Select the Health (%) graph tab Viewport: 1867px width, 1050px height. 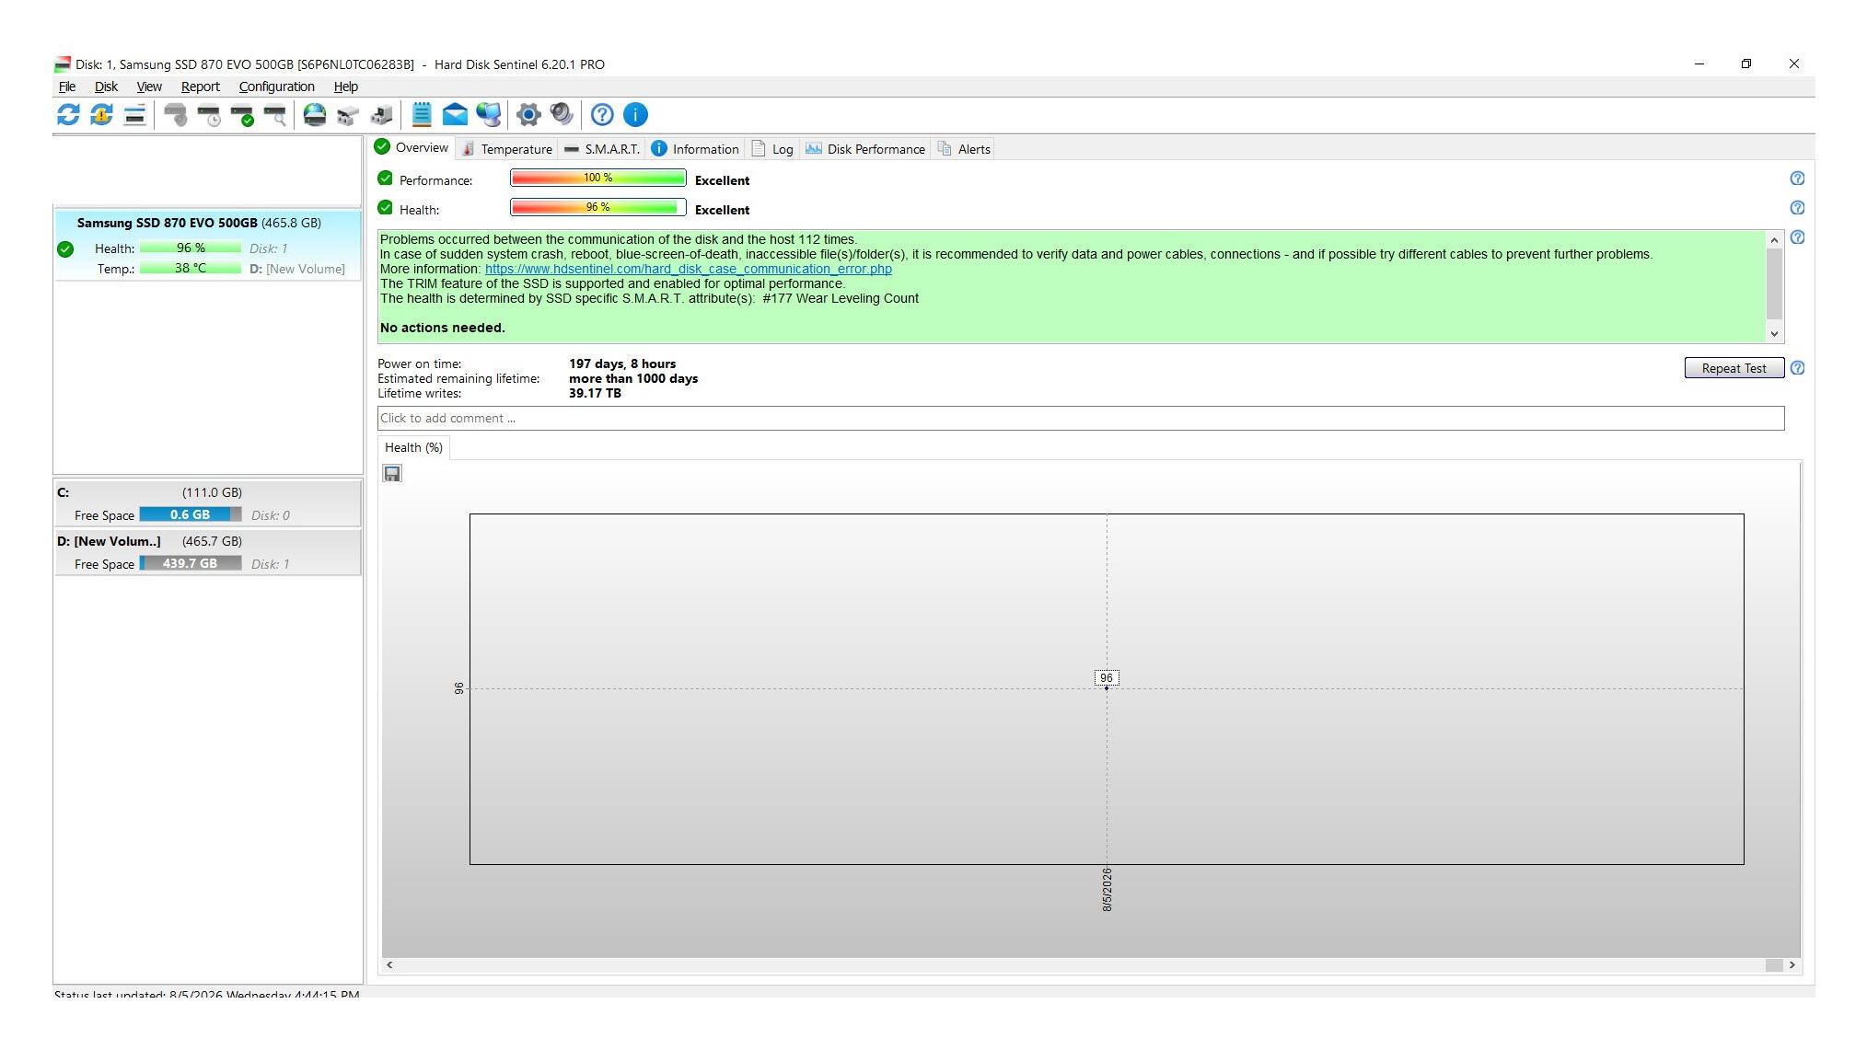click(413, 447)
